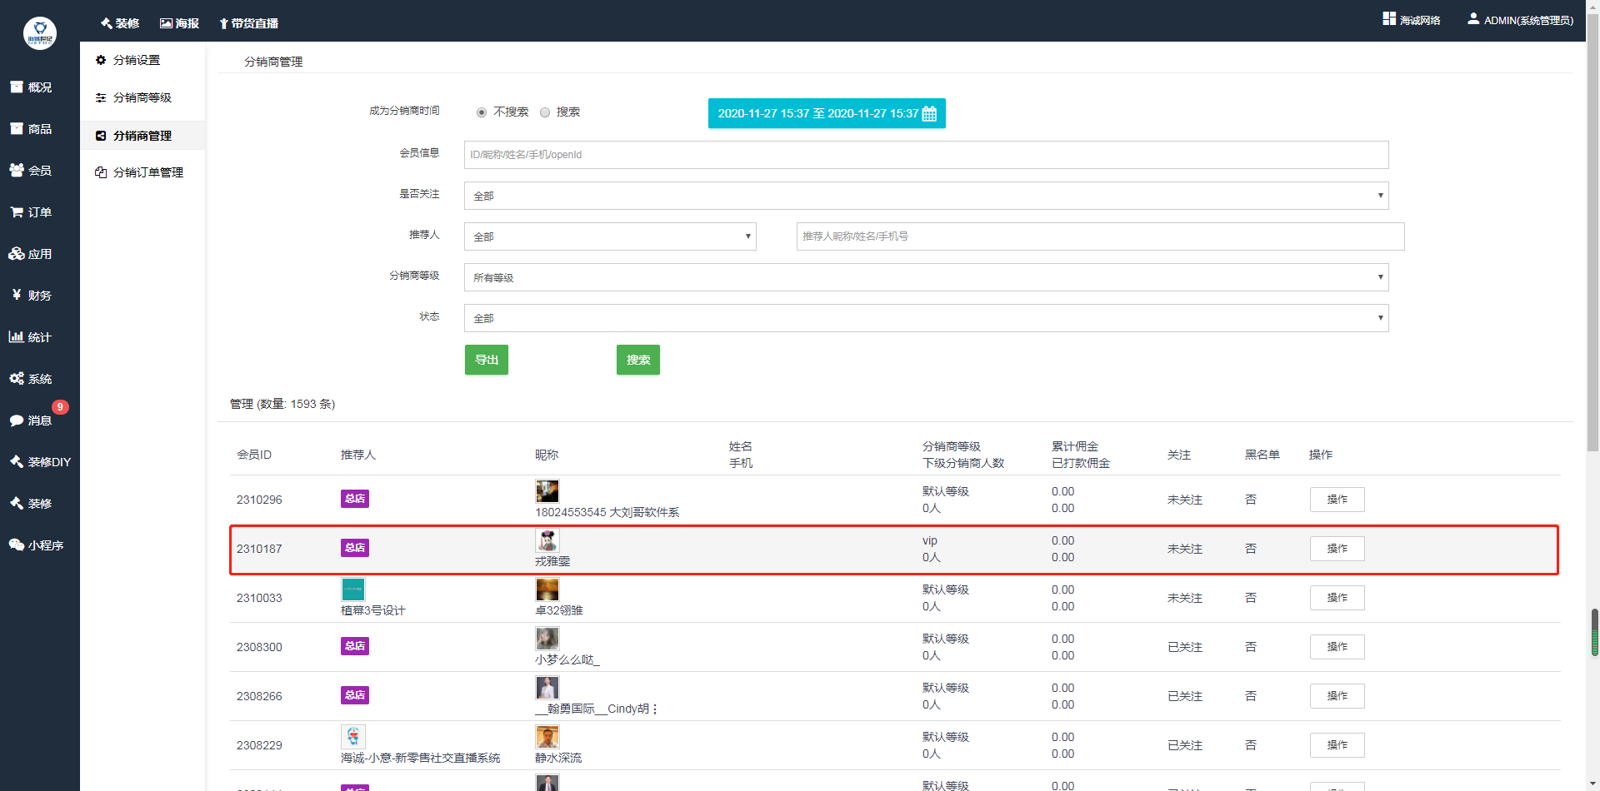Click the 分销设置 gear icon
Screen dimensions: 1600x791
pos(101,60)
